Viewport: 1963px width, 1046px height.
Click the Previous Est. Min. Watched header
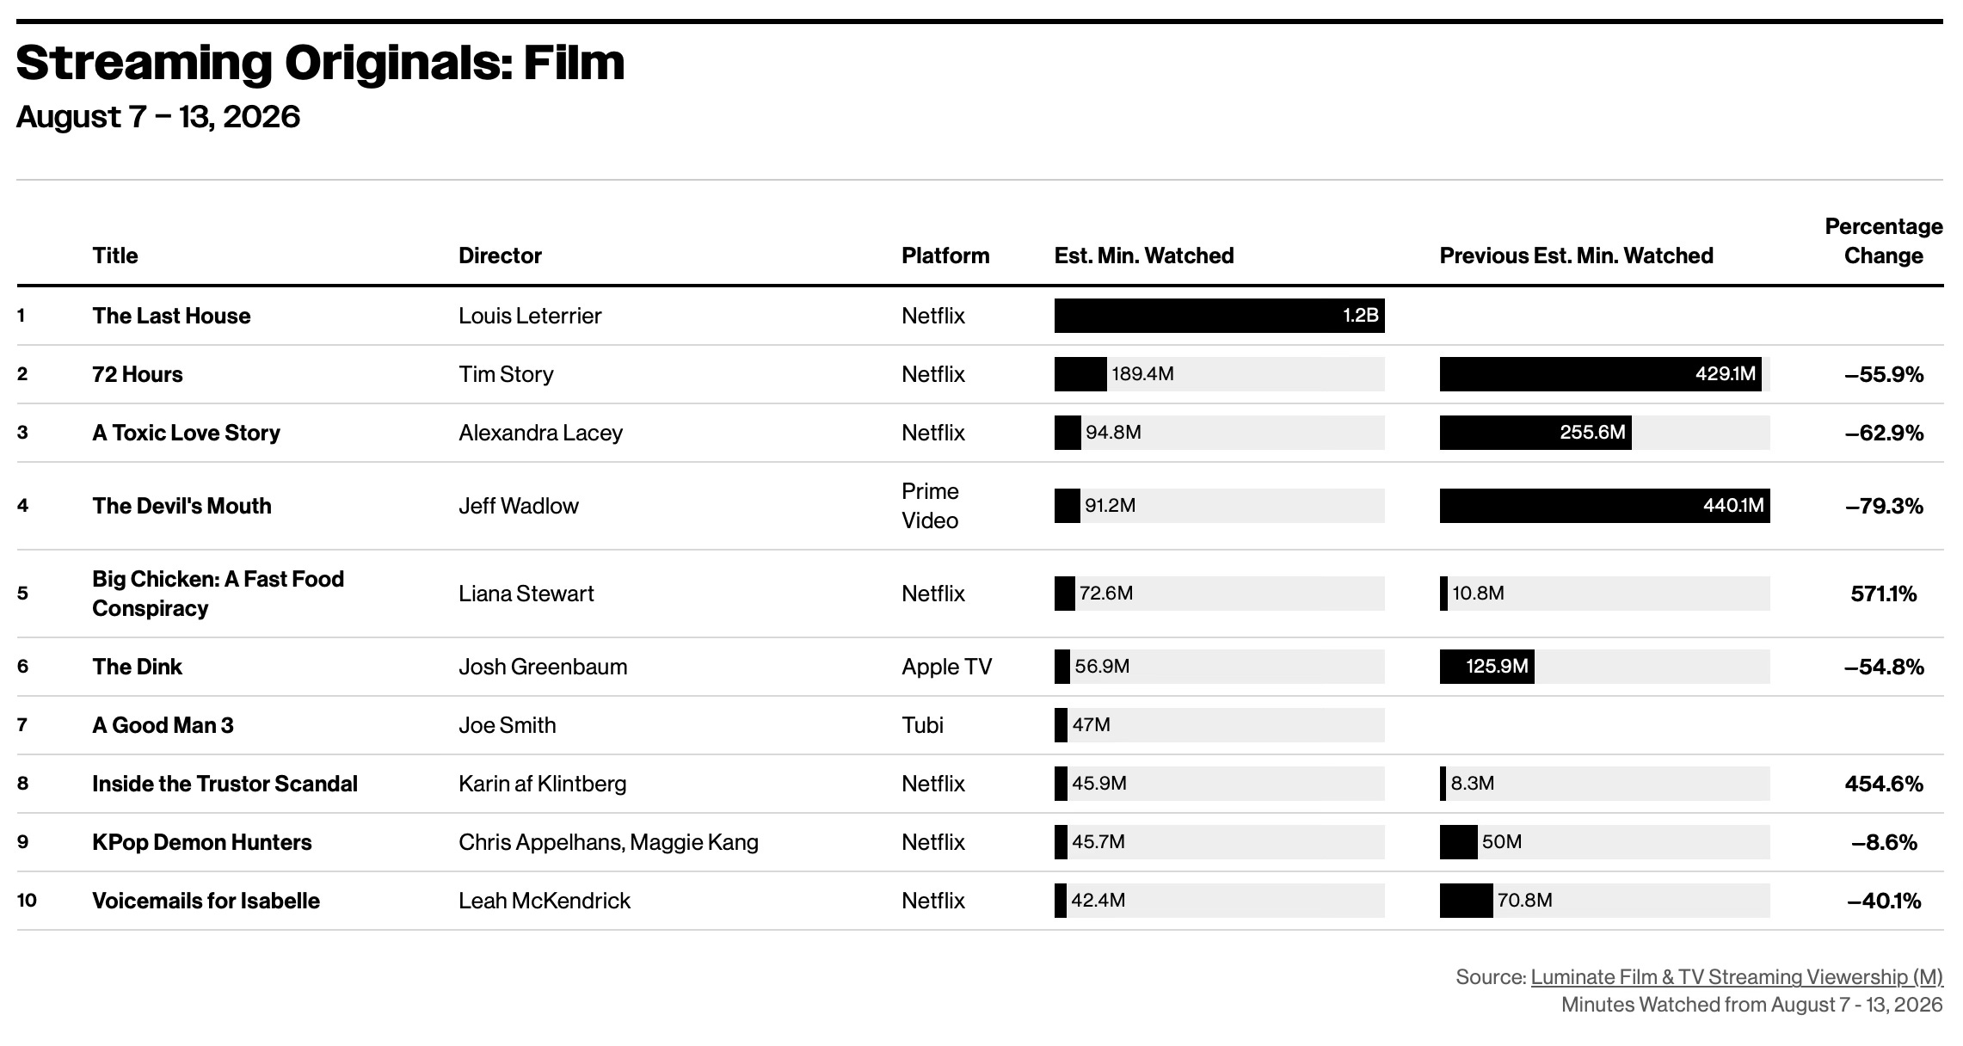(1577, 255)
